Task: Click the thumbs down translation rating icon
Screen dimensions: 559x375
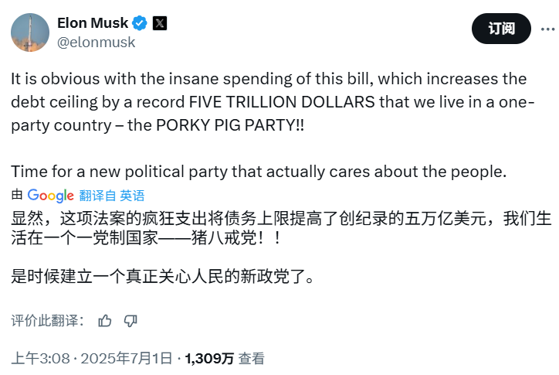Action: coord(130,321)
